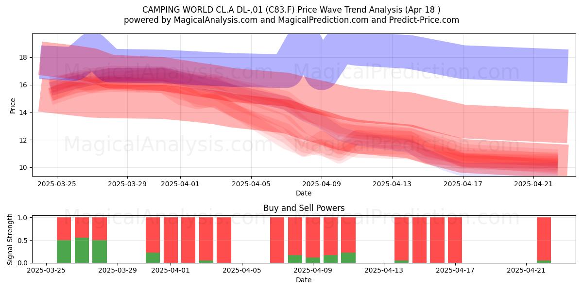The width and height of the screenshot is (583, 291).
Task: Click the '1.0' signal strength tick
Action: click(23, 218)
